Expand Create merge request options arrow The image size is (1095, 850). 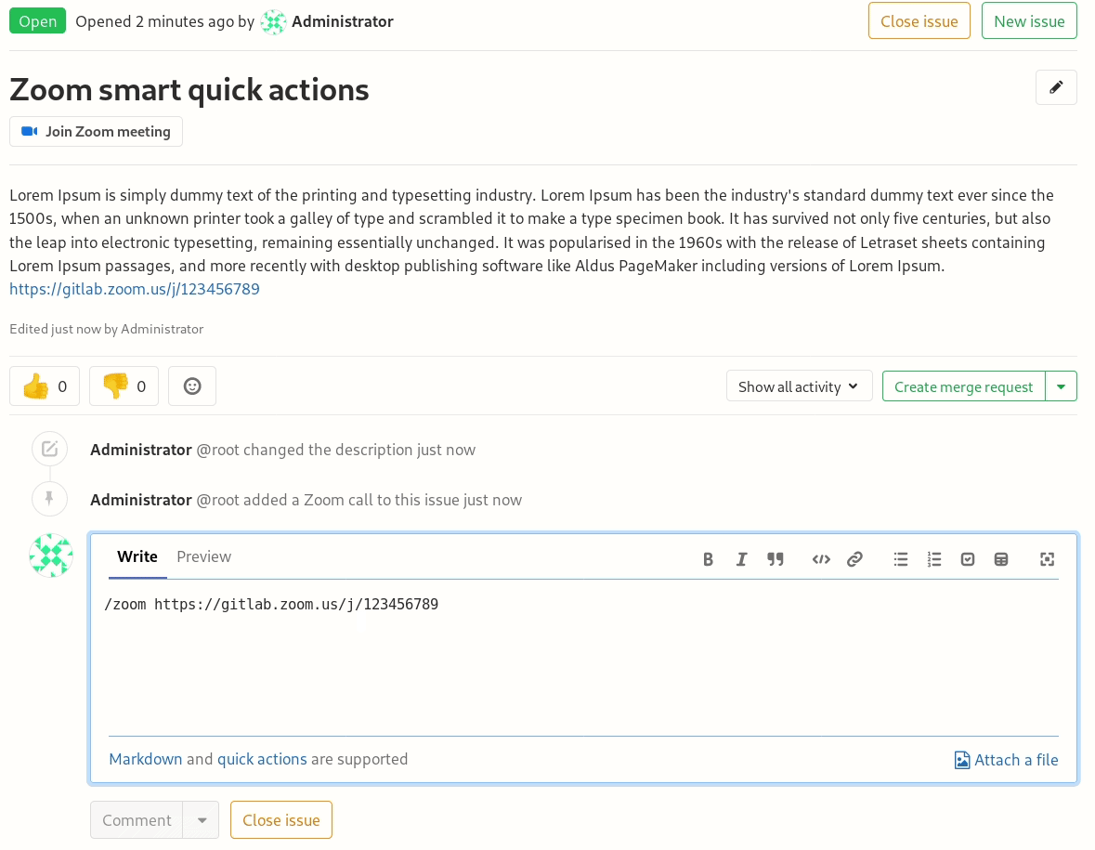pos(1062,386)
